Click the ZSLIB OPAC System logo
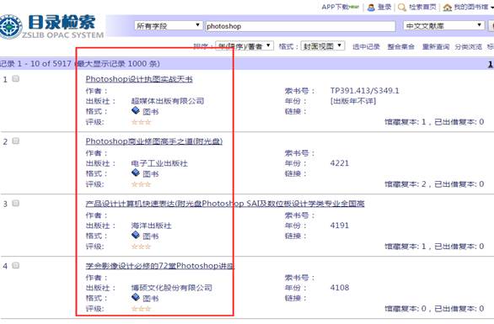Image resolution: width=494 pixels, height=324 pixels. point(51,27)
